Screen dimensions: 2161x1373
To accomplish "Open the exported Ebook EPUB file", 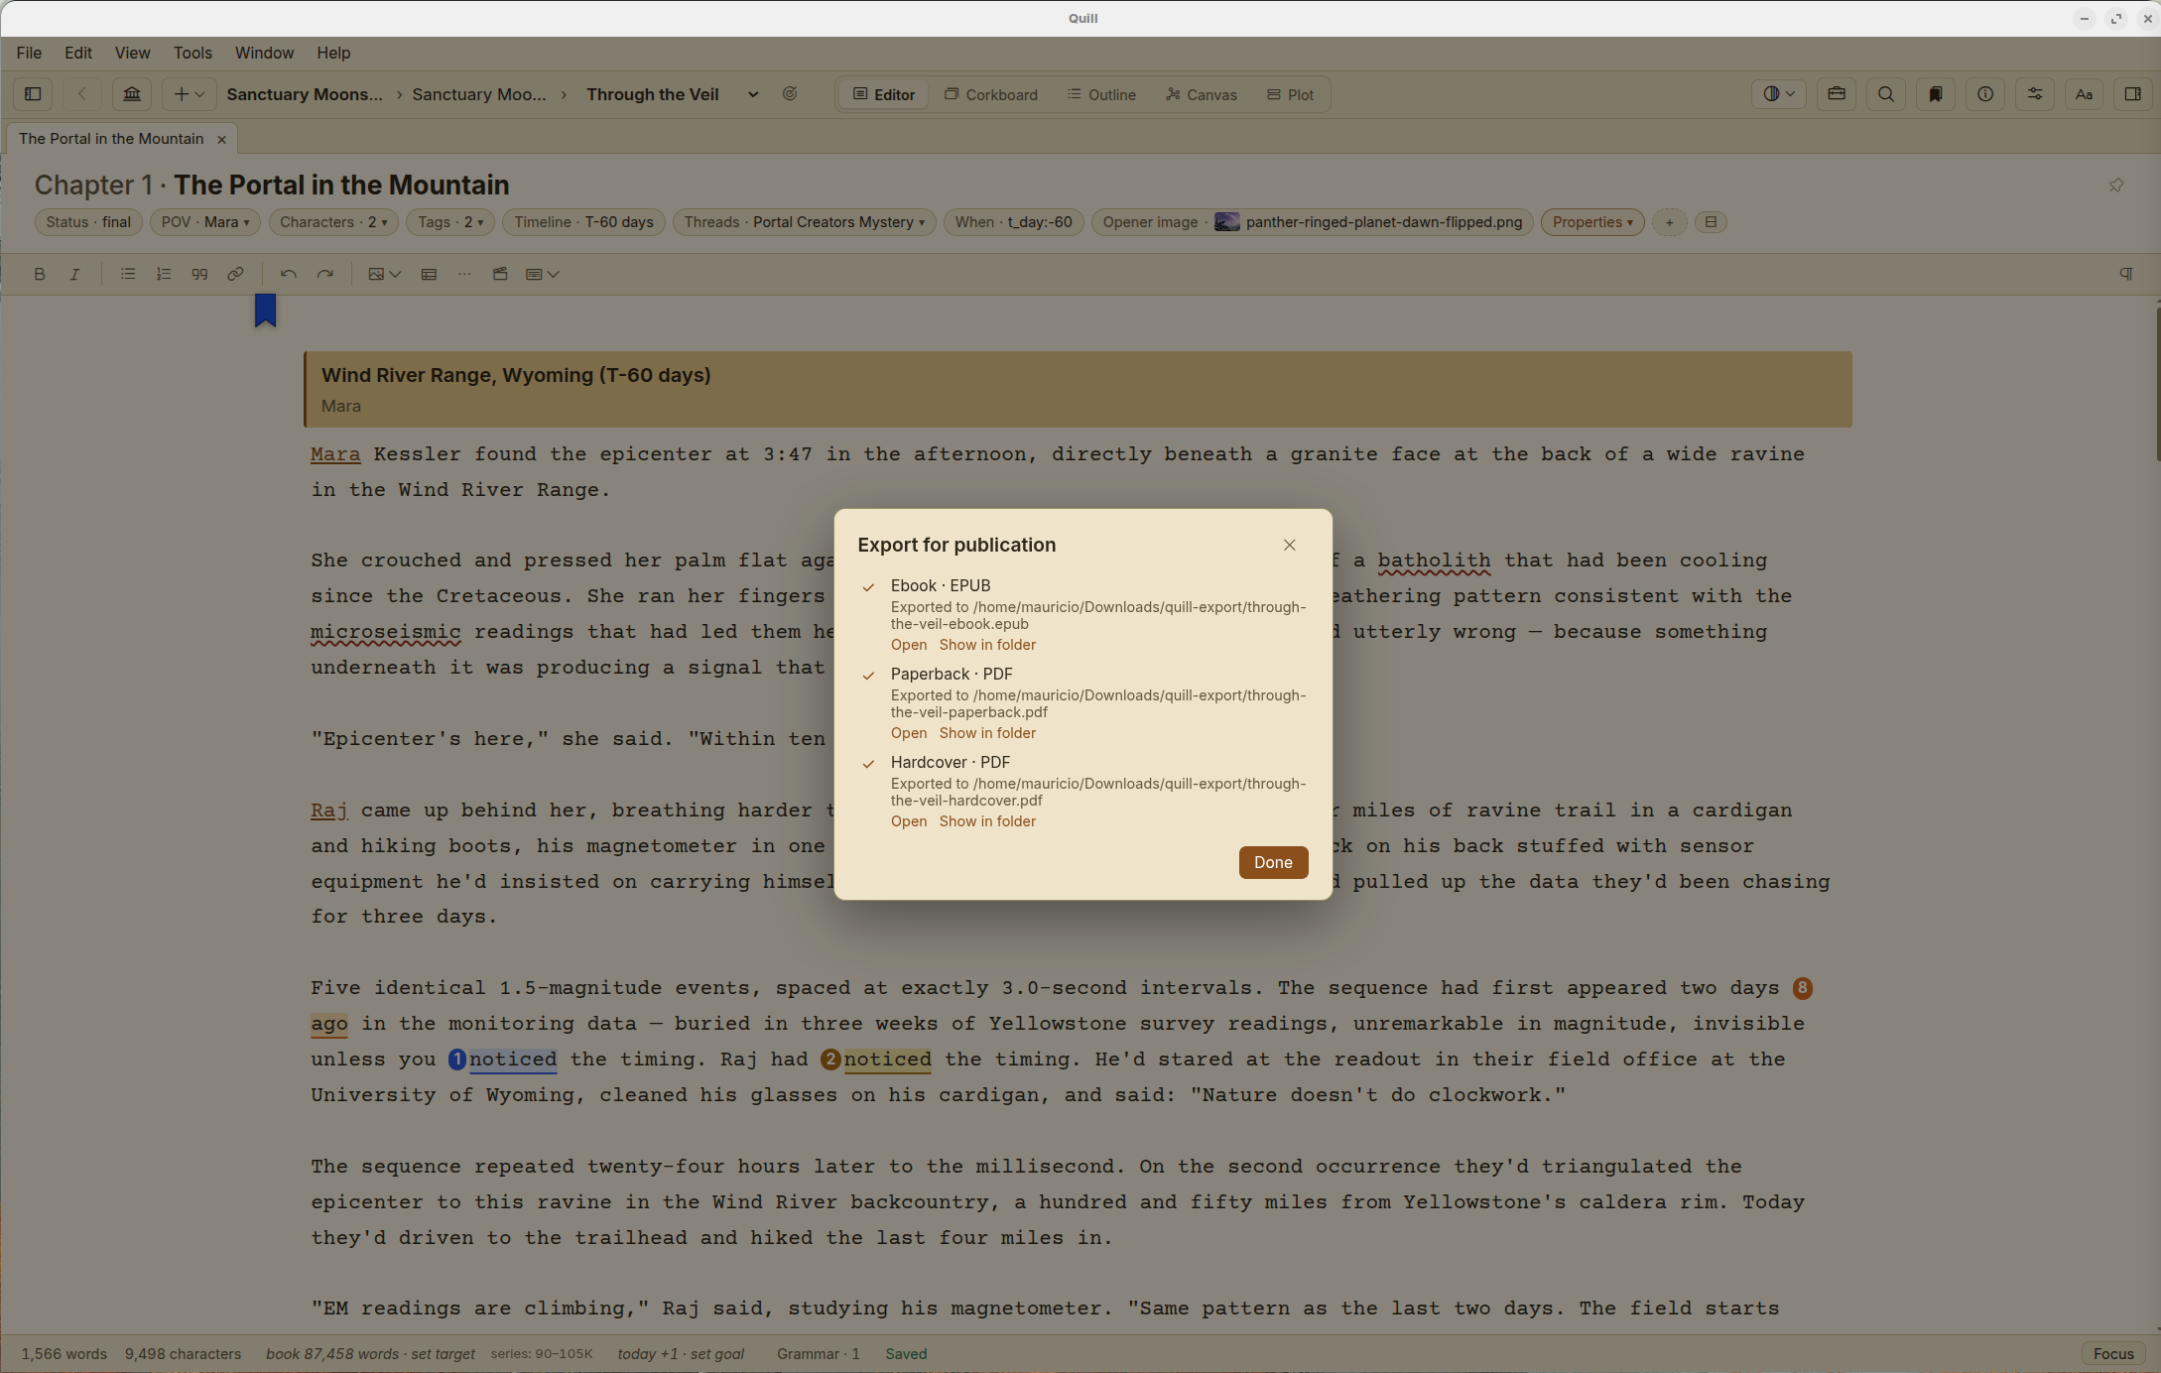I will pyautogui.click(x=909, y=645).
